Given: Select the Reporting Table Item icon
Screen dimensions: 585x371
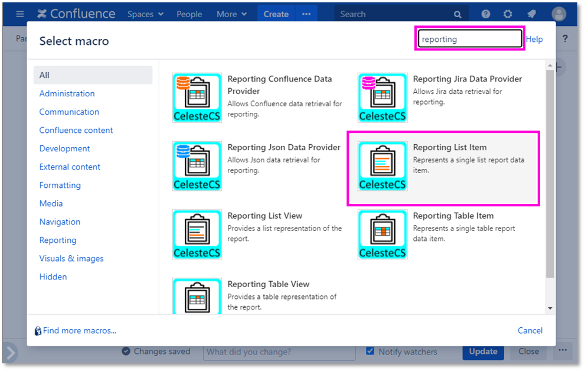Looking at the screenshot, I should coord(383,234).
